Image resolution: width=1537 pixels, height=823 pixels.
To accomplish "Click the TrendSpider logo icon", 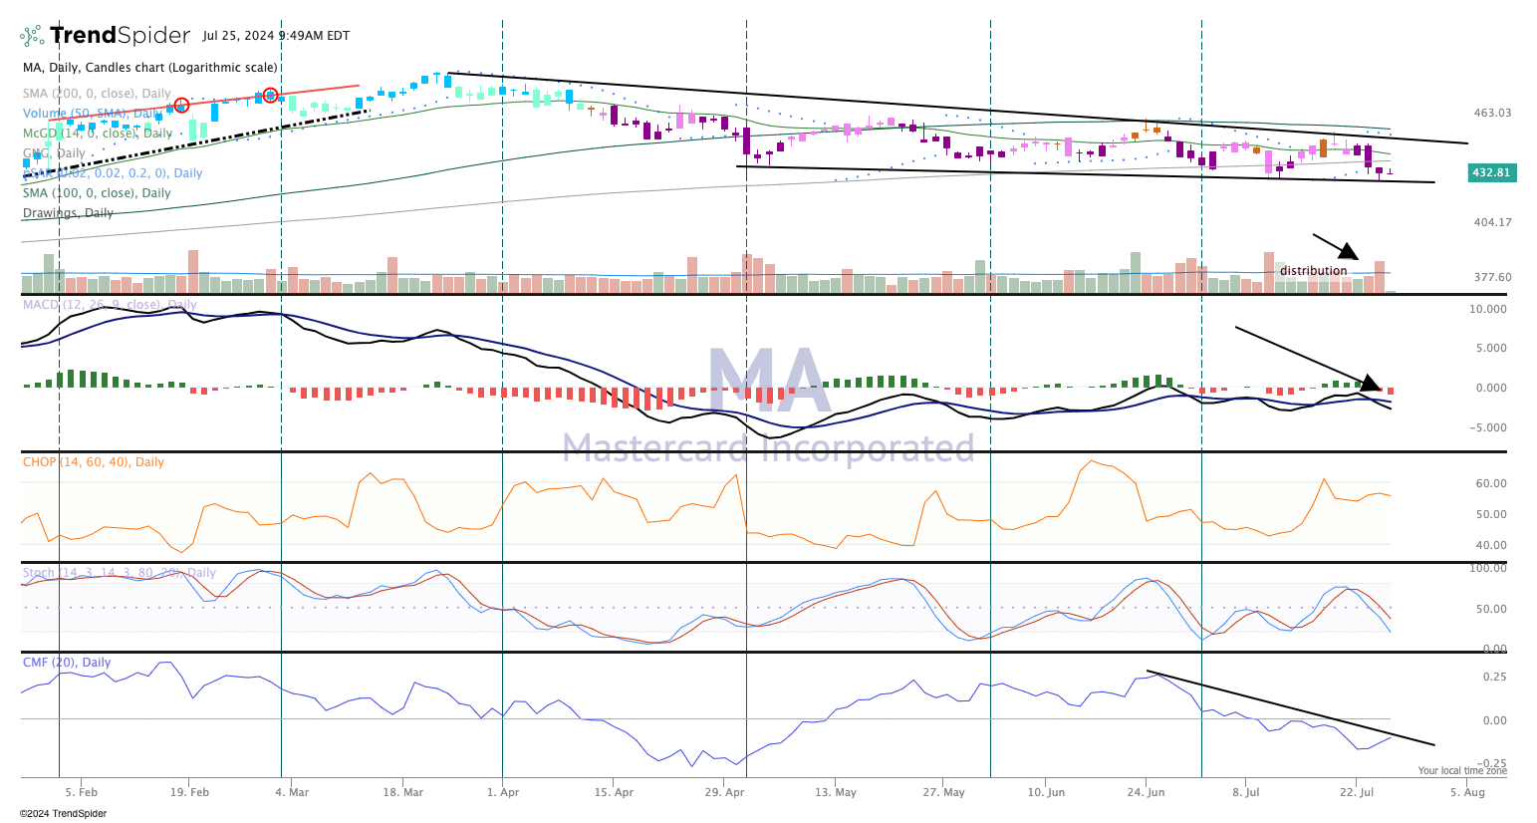I will point(32,36).
